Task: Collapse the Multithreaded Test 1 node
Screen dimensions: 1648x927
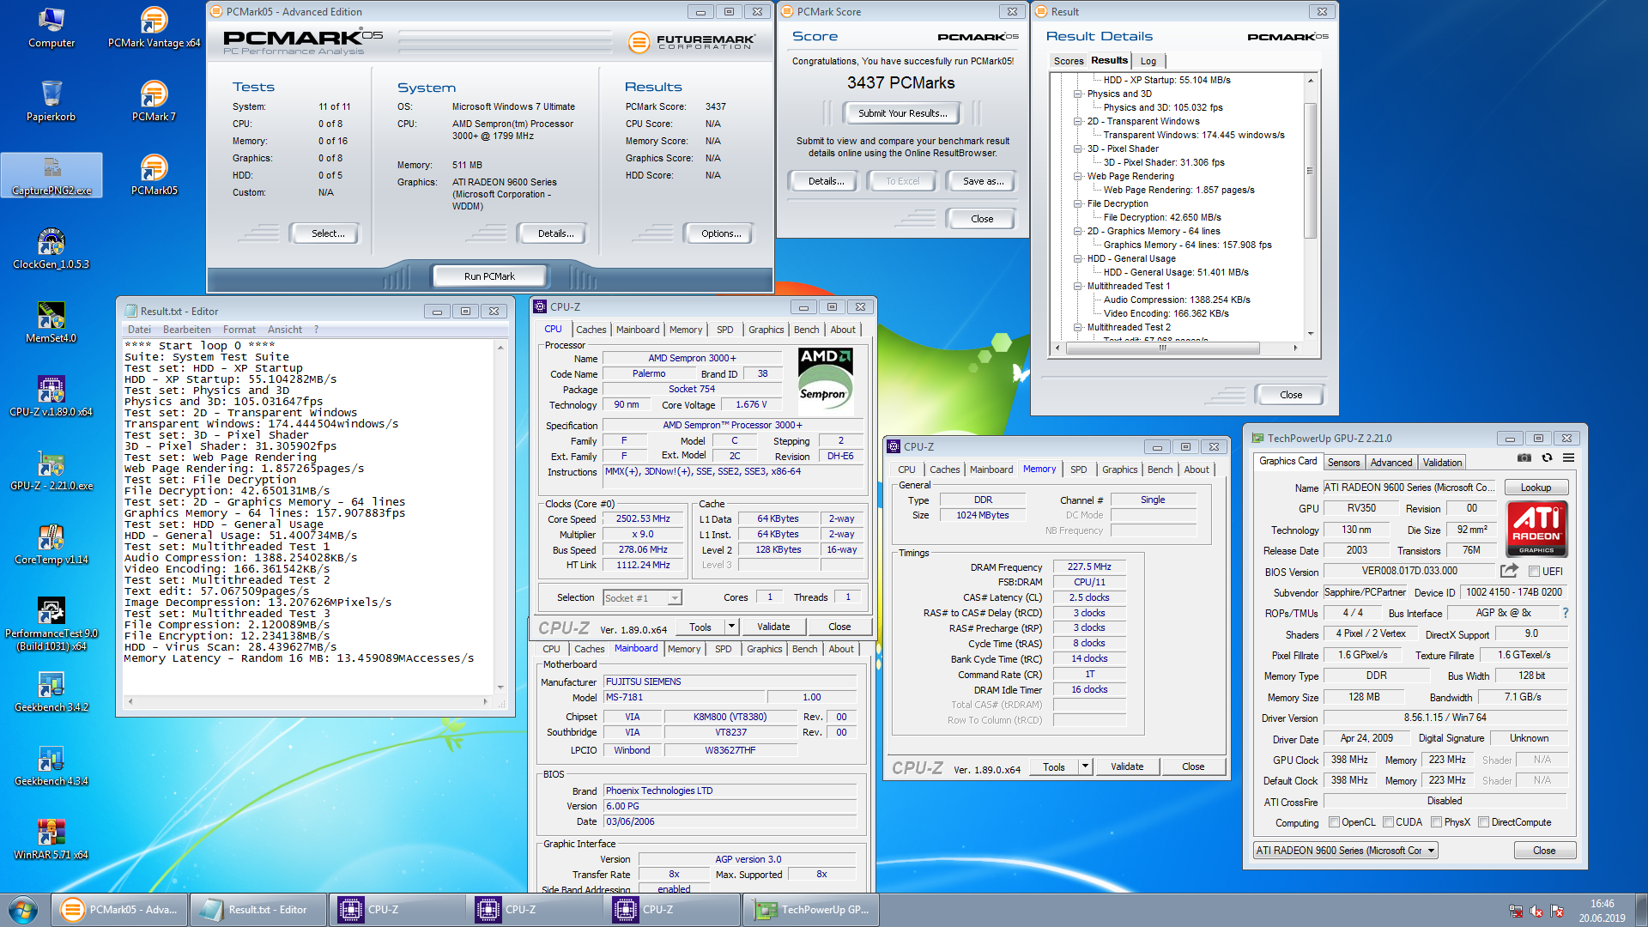Action: (1078, 286)
